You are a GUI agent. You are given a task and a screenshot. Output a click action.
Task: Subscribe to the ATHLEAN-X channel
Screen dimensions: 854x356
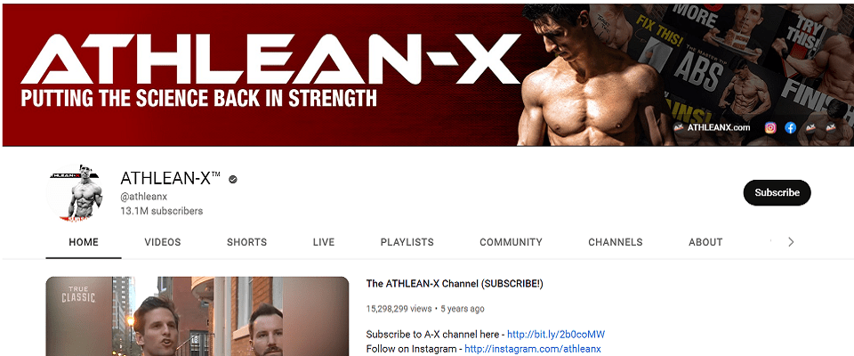(x=777, y=192)
